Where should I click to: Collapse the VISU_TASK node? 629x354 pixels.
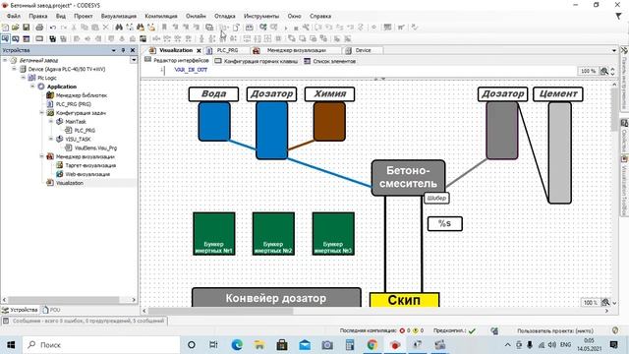[x=51, y=139]
